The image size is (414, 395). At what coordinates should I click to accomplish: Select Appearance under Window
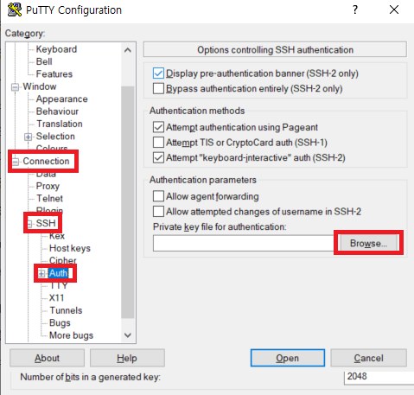point(62,99)
